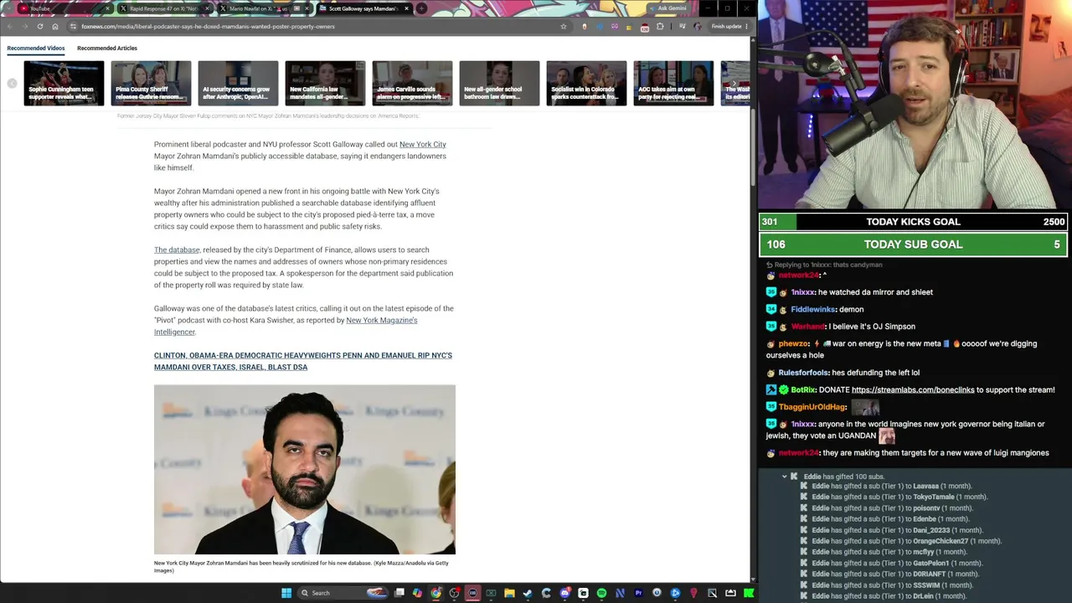Screen dimensions: 1072x603
Task: Click chat username BotRix
Action: point(803,389)
